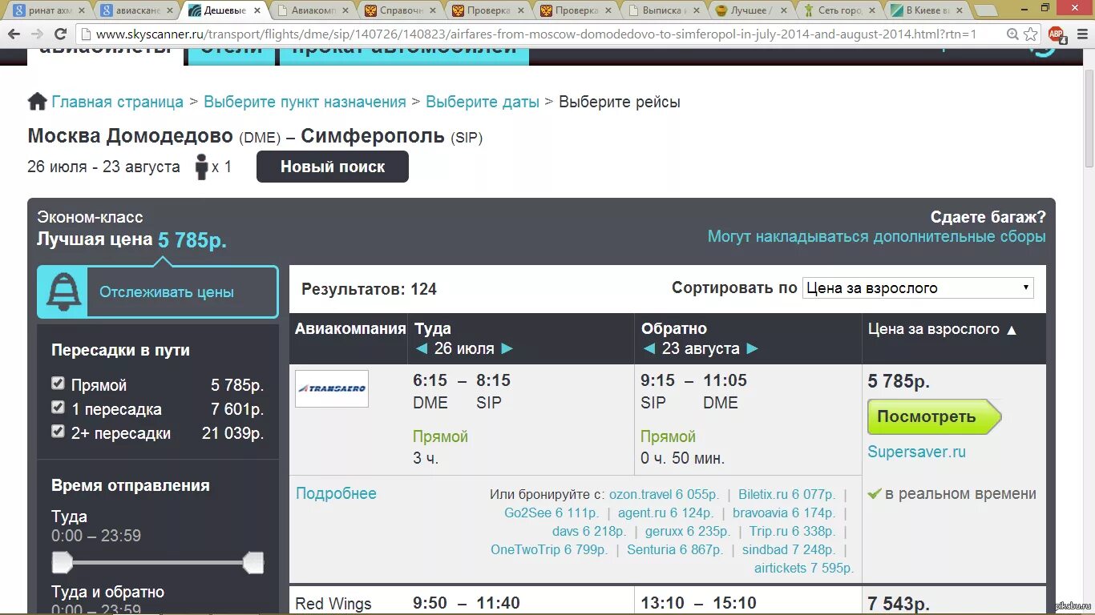
Task: Open the Главная страница breadcrumb link
Action: (118, 102)
